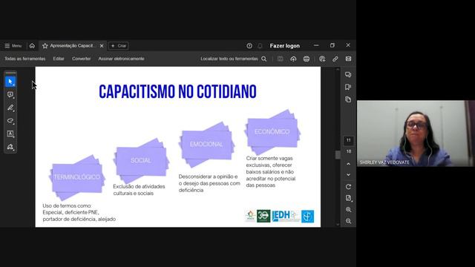Click the IEDH logo on slide

pyautogui.click(x=285, y=216)
